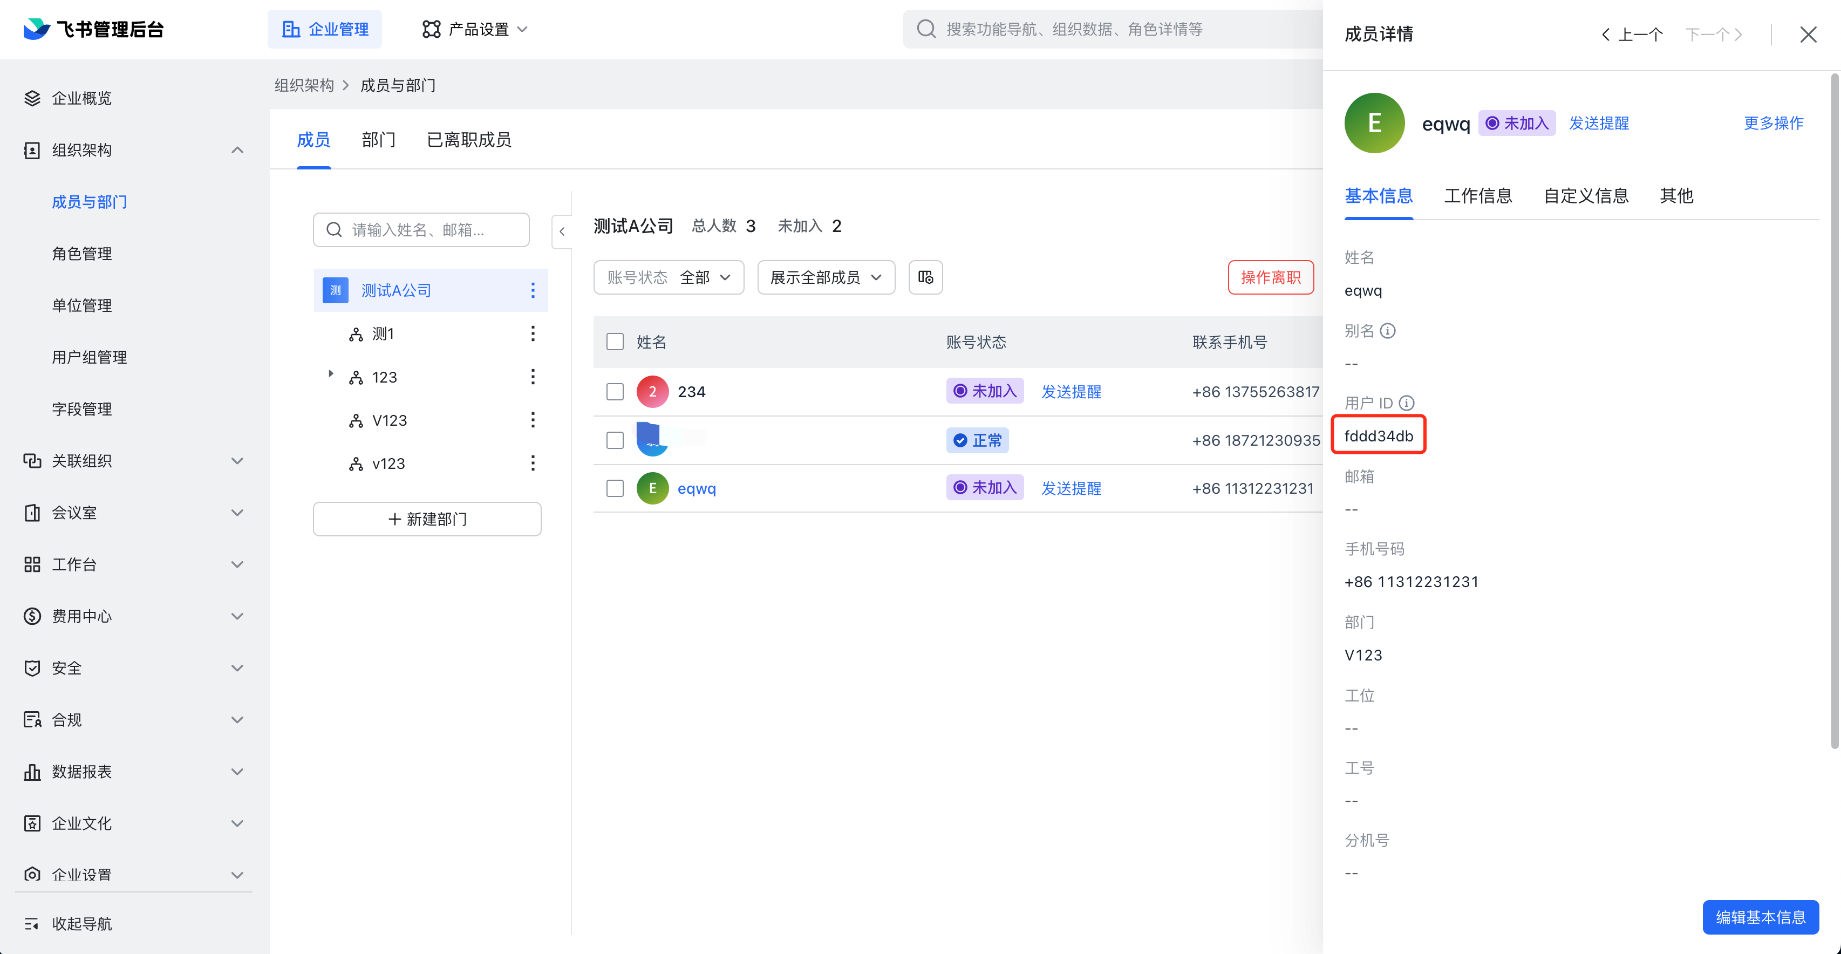Check the checkbox for member eqwq

coord(615,488)
